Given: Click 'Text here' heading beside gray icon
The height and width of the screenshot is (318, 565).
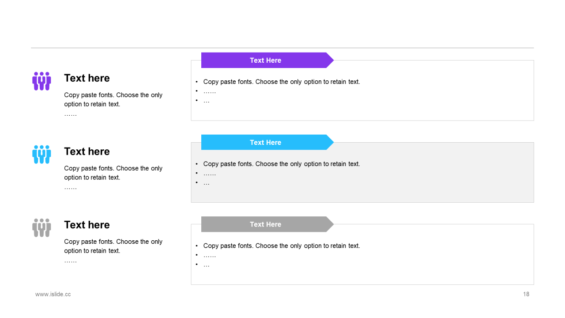Looking at the screenshot, I should pyautogui.click(x=87, y=225).
